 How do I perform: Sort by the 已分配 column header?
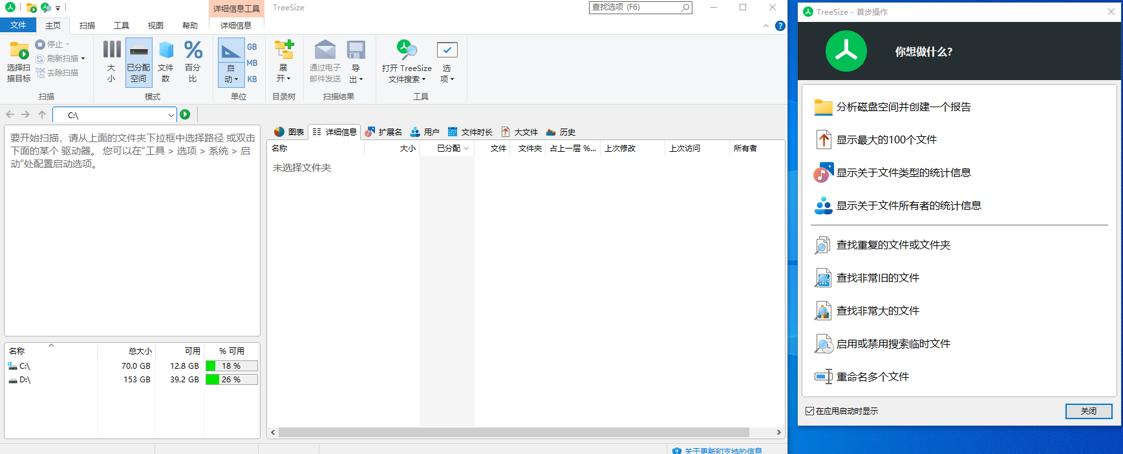447,149
